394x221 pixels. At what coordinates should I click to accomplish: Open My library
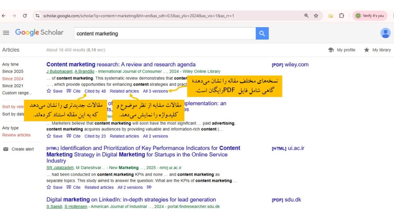(377, 50)
